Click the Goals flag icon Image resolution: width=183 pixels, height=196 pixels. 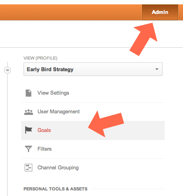[29, 130]
